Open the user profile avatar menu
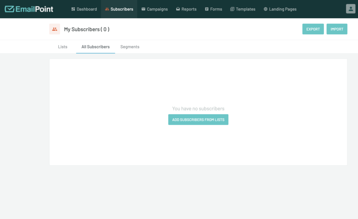The height and width of the screenshot is (219, 358). (x=350, y=9)
